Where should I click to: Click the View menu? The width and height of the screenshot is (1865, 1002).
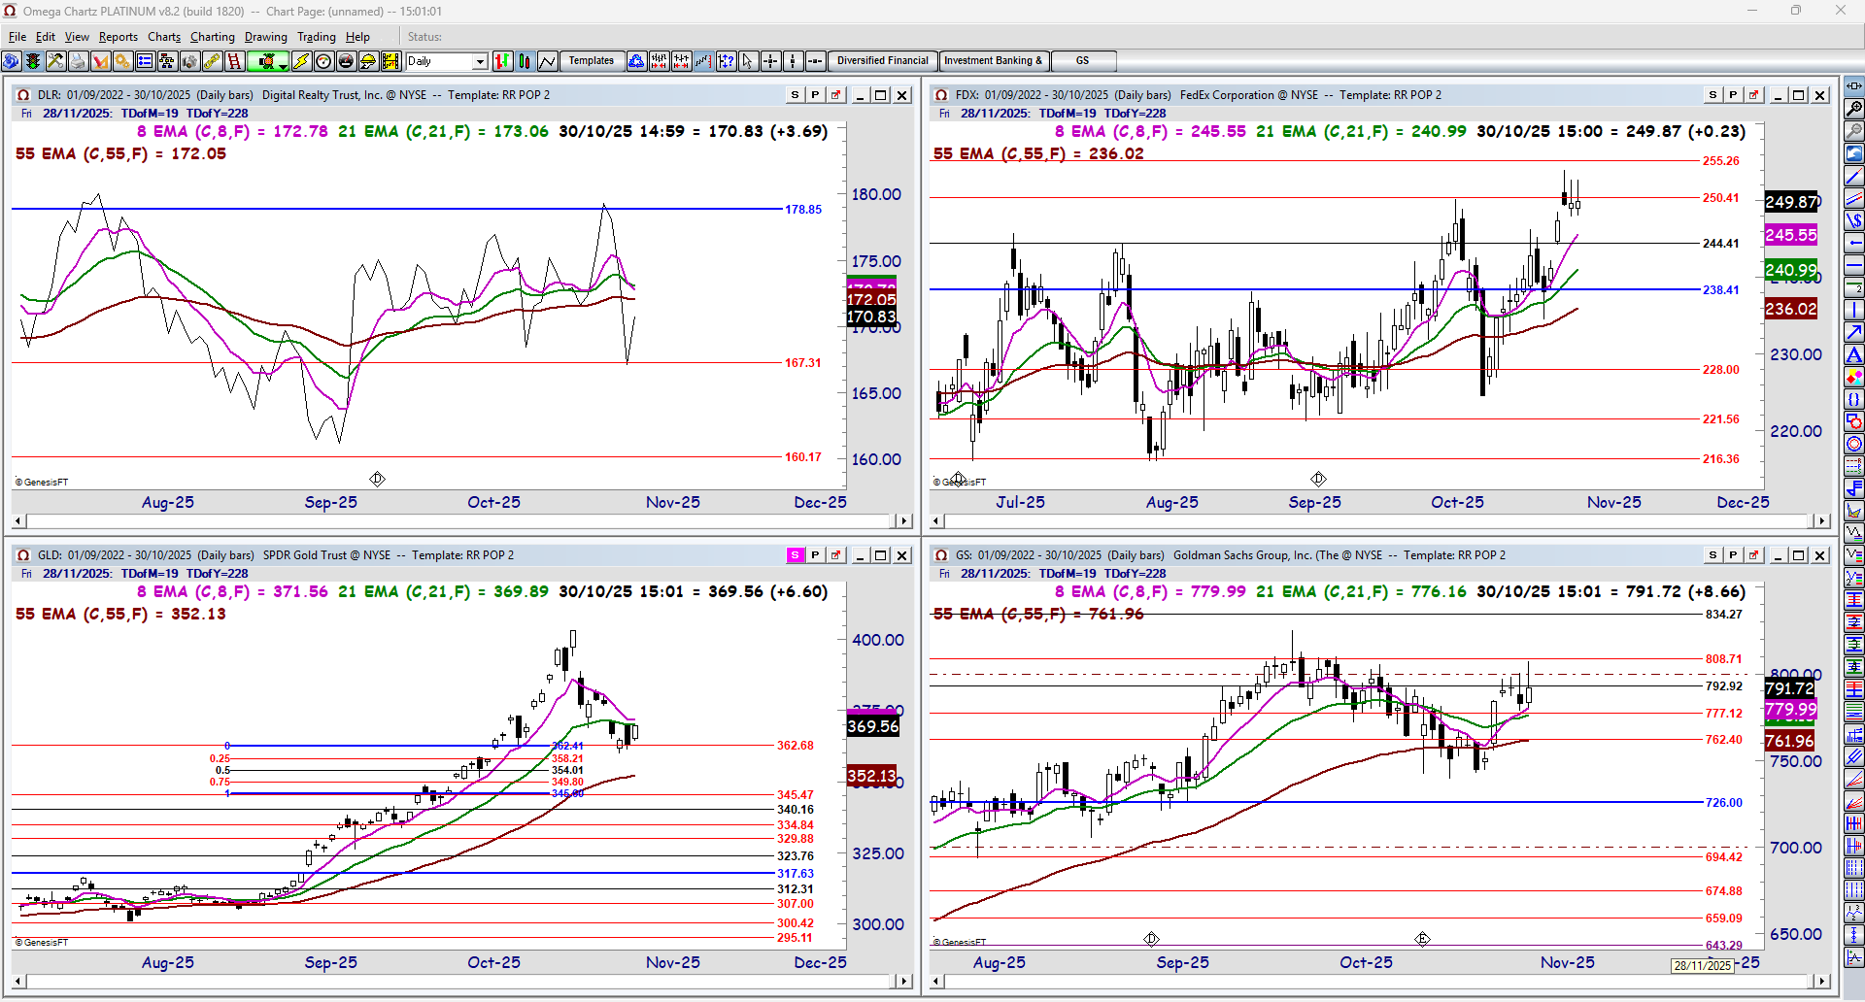77,37
